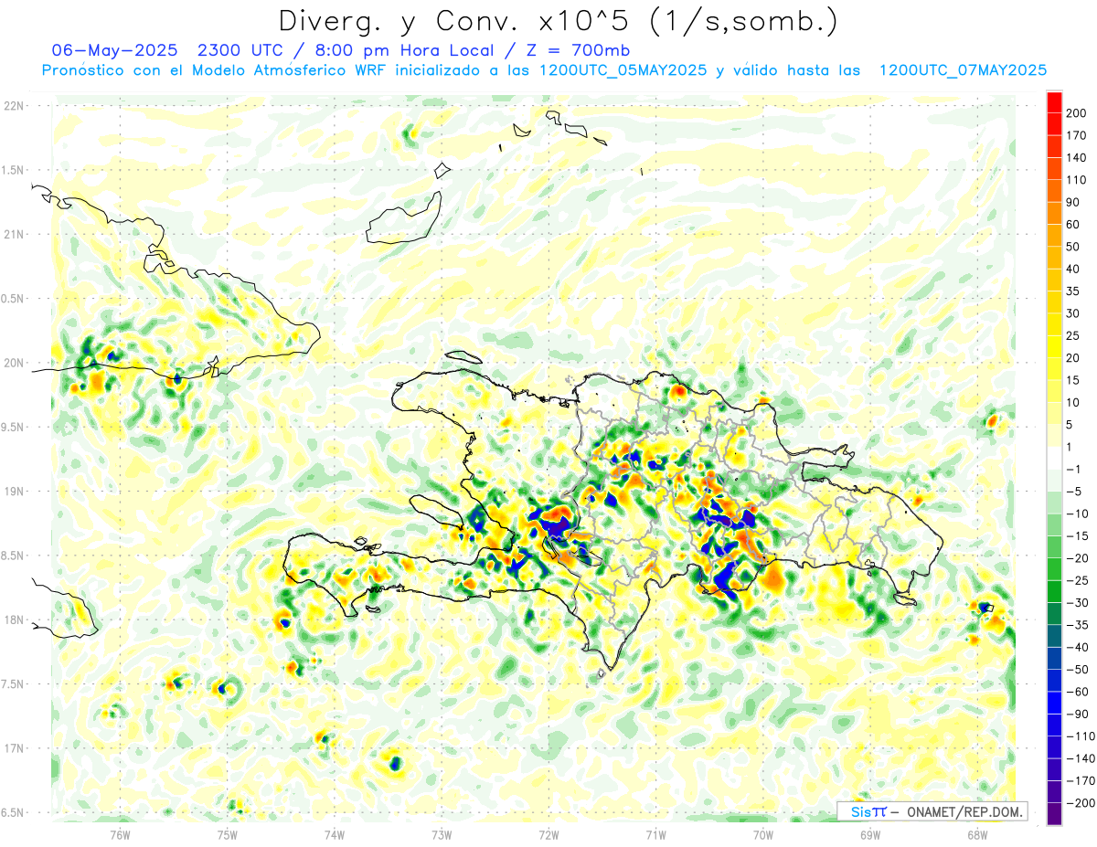This screenshot has height=847, width=1097.
Task: Click the '-200' value on the color scale
Action: pyautogui.click(x=1080, y=802)
